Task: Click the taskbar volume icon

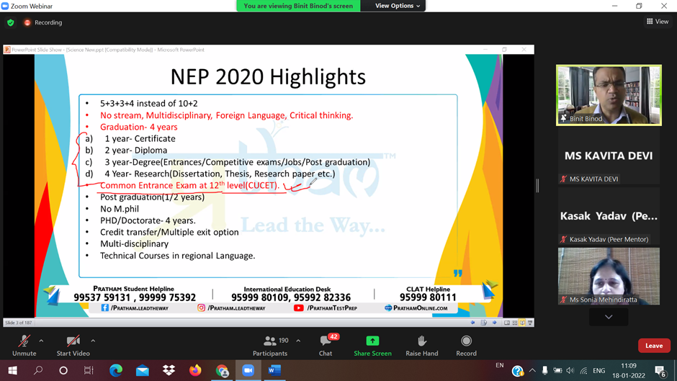Action: point(570,371)
